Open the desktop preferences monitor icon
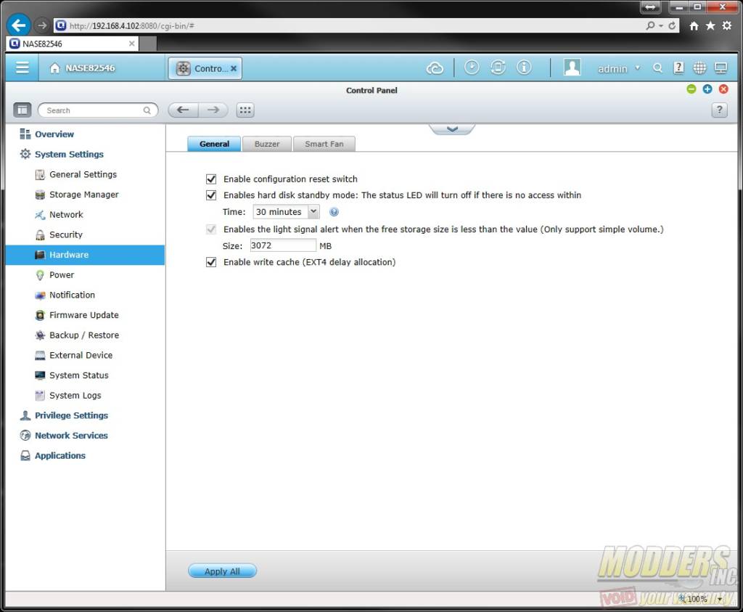 (721, 68)
